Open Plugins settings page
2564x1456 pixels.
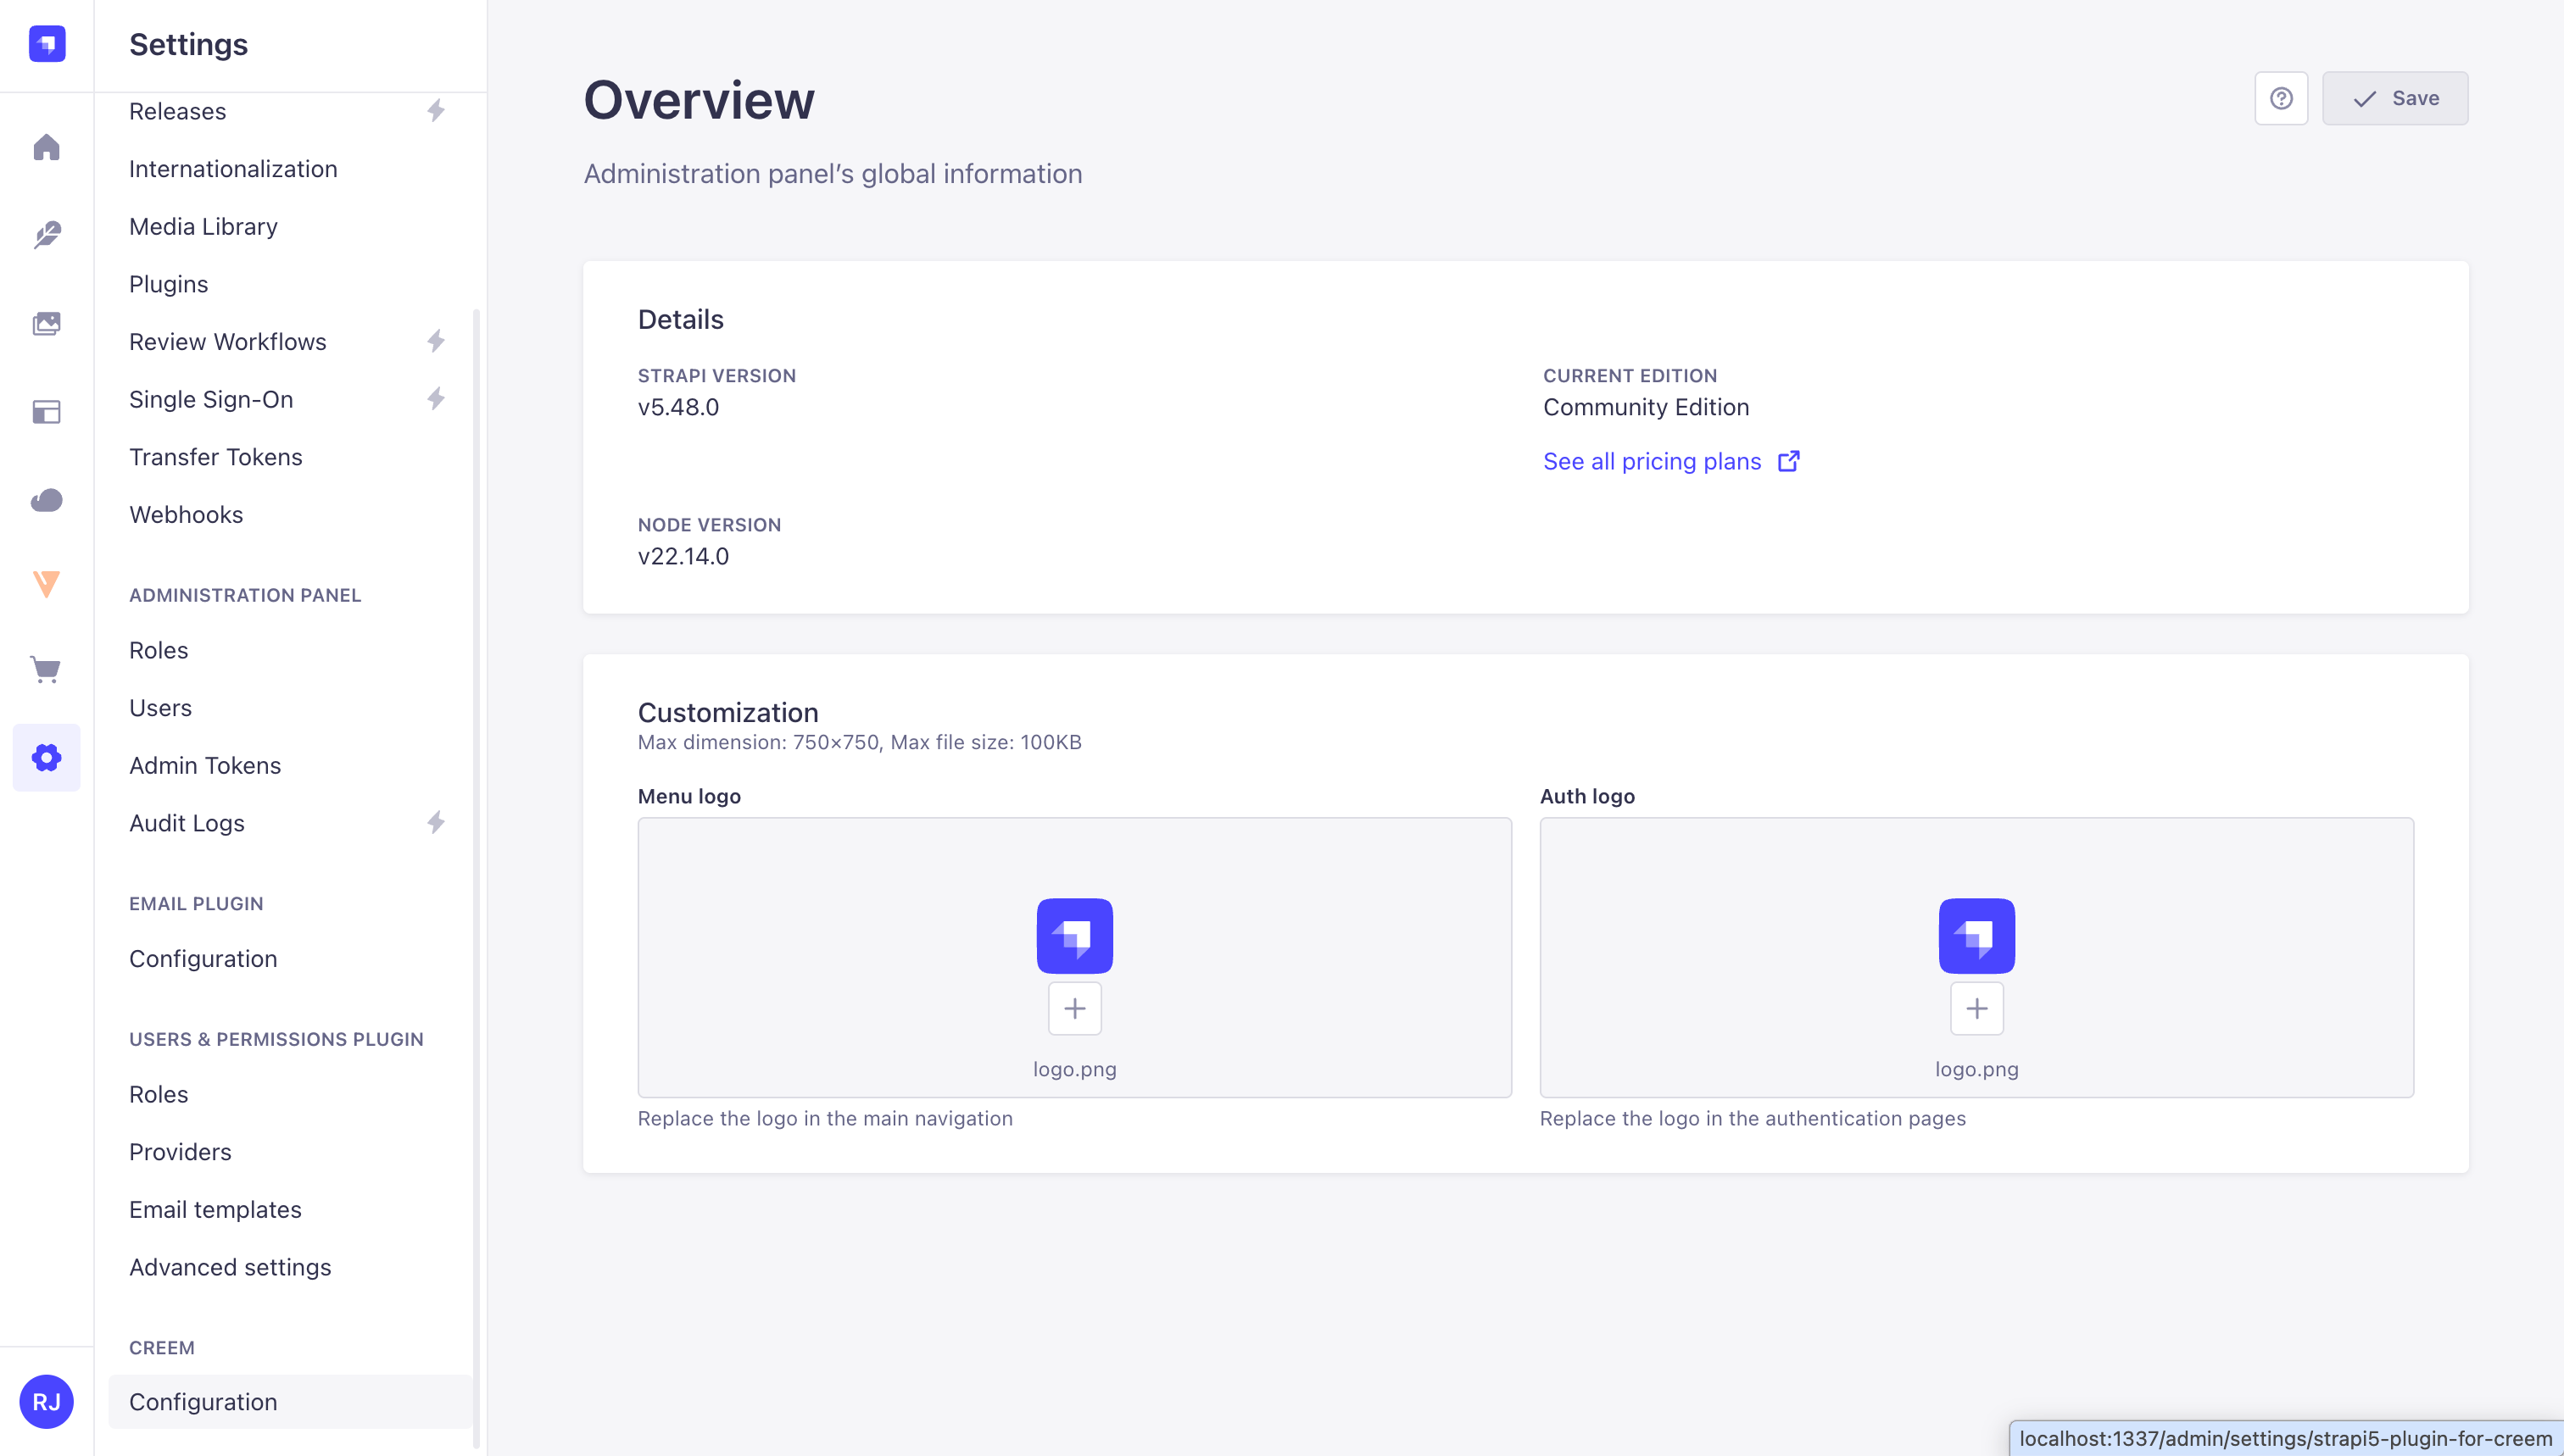click(168, 284)
